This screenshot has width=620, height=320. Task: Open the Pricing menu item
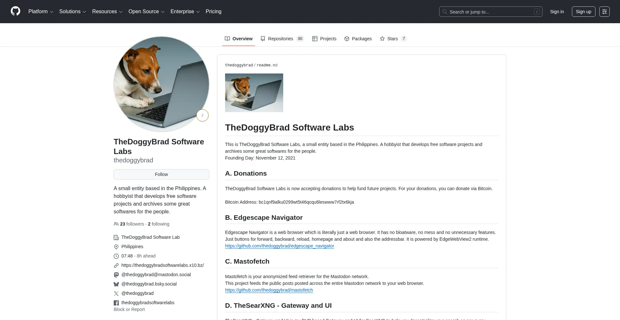pos(213,11)
